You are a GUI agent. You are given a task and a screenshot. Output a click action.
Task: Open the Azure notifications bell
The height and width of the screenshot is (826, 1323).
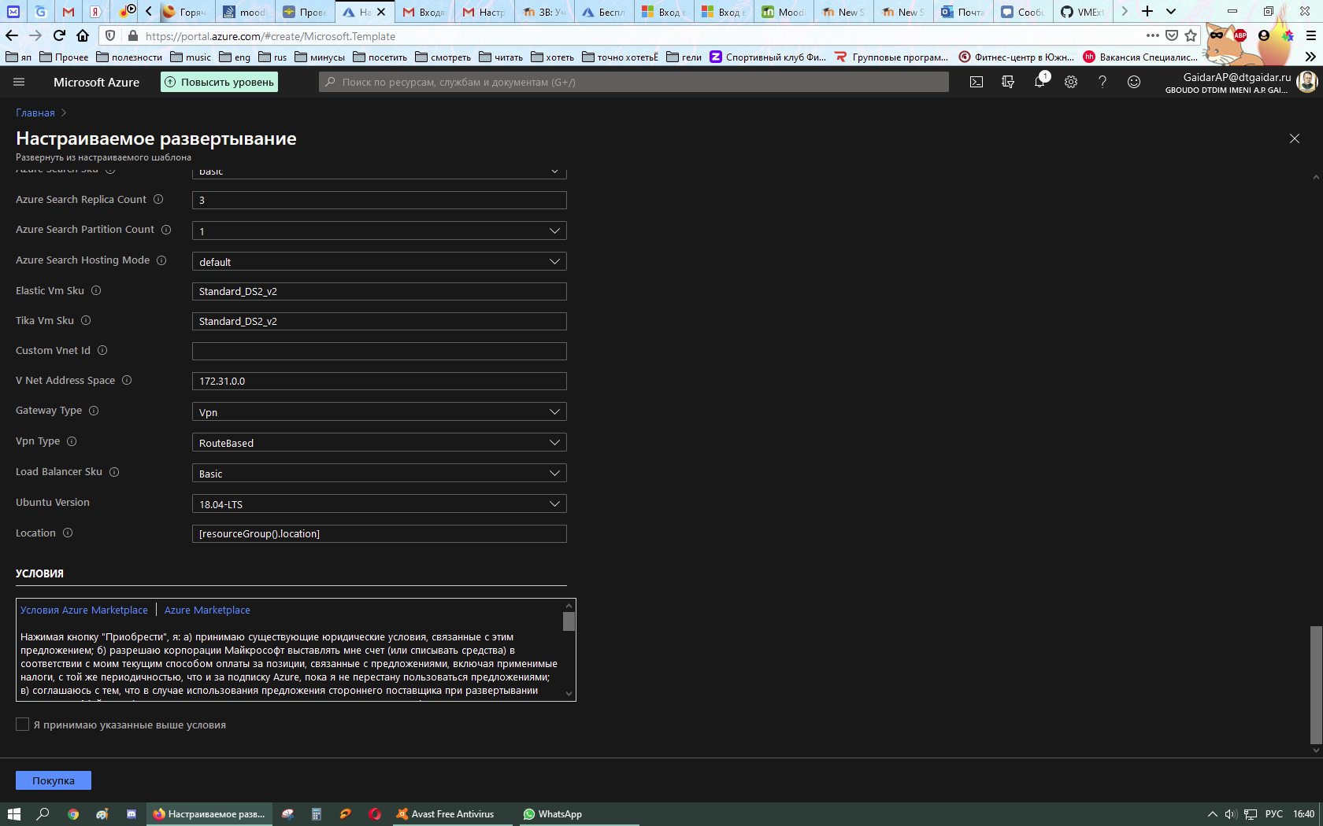pos(1039,82)
